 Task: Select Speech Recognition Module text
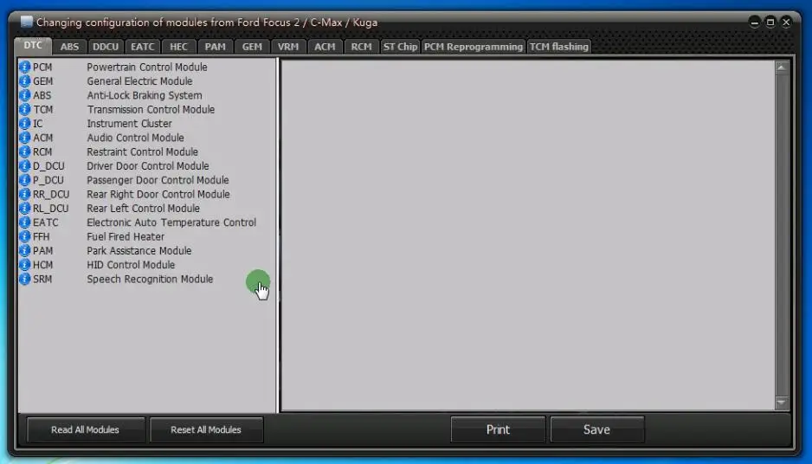(x=150, y=279)
